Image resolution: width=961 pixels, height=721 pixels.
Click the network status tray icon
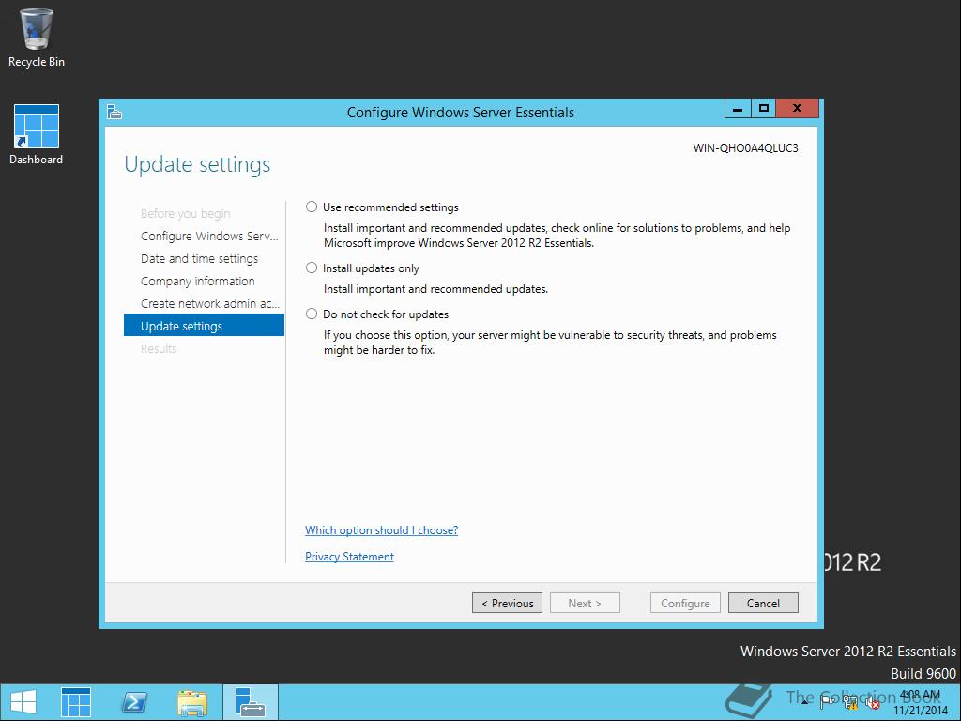849,702
